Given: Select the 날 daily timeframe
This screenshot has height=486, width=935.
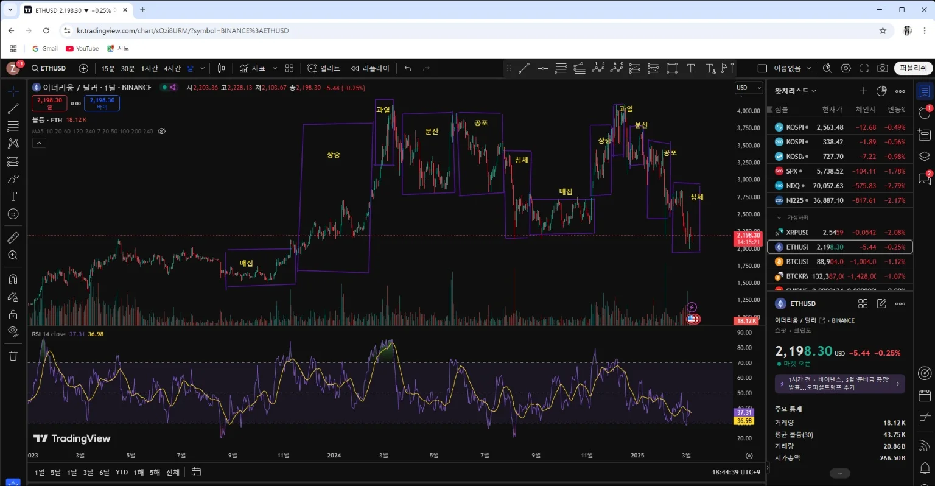Looking at the screenshot, I should 190,68.
